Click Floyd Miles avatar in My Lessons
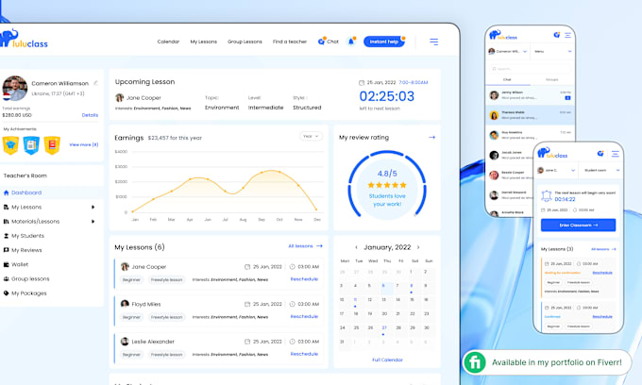Image resolution: width=642 pixels, height=385 pixels. click(125, 304)
